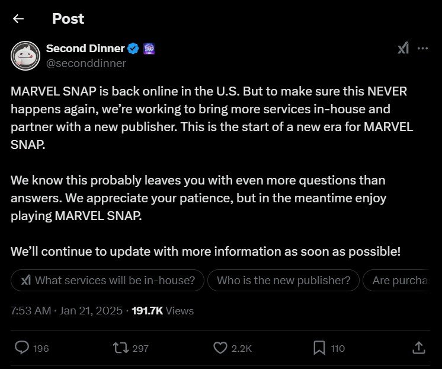This screenshot has height=369, width=442.
Task: Open the @seconddinner handle link
Action: click(86, 63)
